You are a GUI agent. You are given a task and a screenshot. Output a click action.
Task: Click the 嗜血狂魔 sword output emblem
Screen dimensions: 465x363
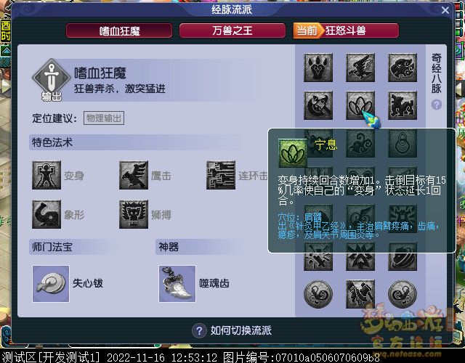point(52,80)
